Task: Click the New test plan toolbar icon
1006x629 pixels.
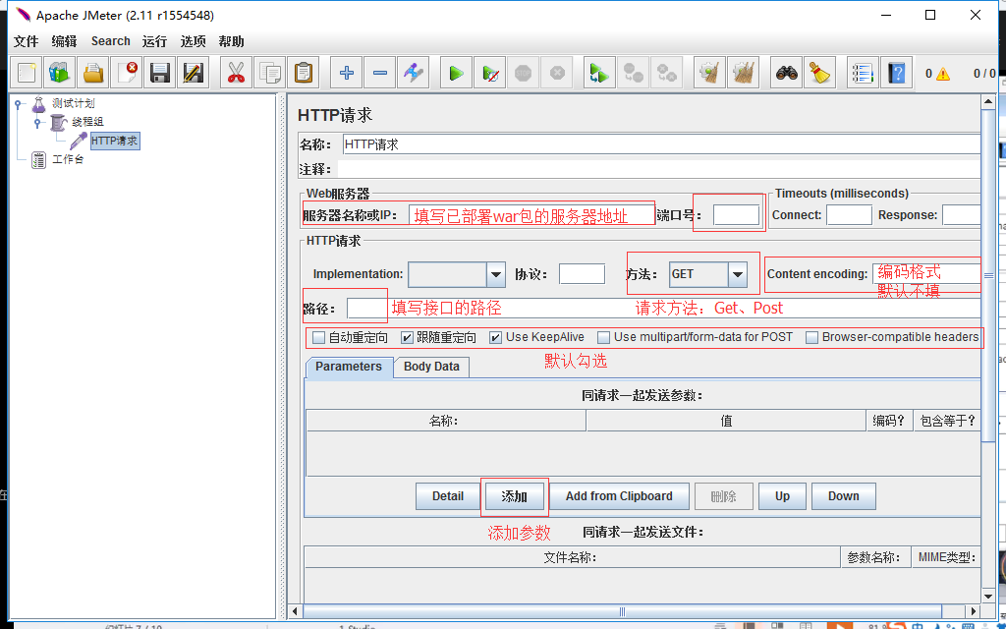Action: coord(27,73)
